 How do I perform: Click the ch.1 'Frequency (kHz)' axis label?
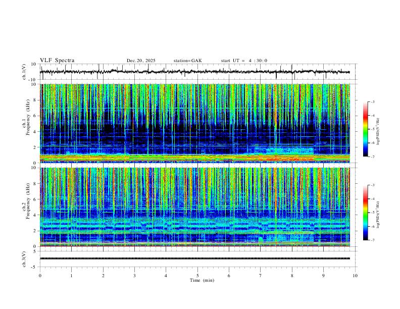(x=28, y=117)
